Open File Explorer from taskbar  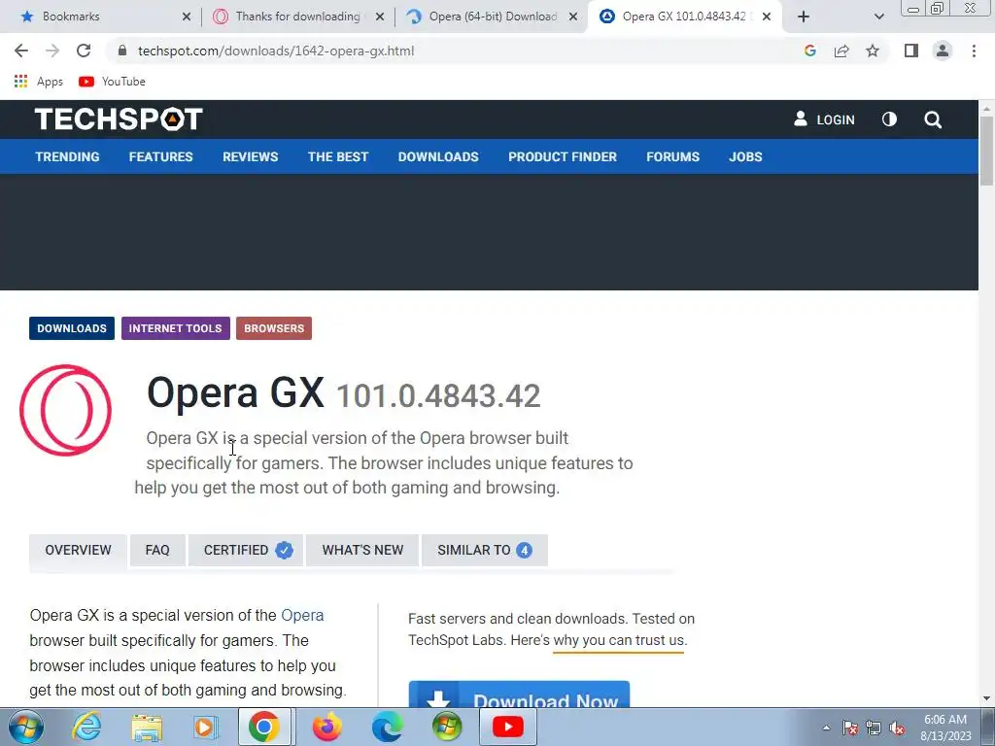pos(148,727)
